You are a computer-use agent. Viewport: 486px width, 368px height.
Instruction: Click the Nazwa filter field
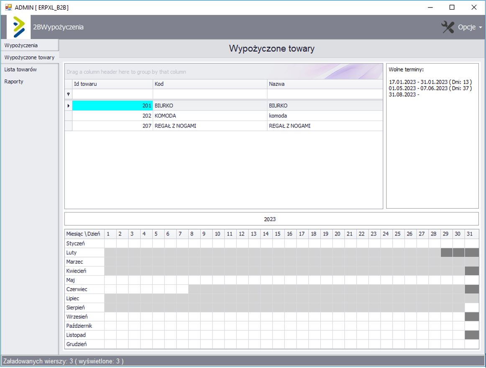coord(325,94)
